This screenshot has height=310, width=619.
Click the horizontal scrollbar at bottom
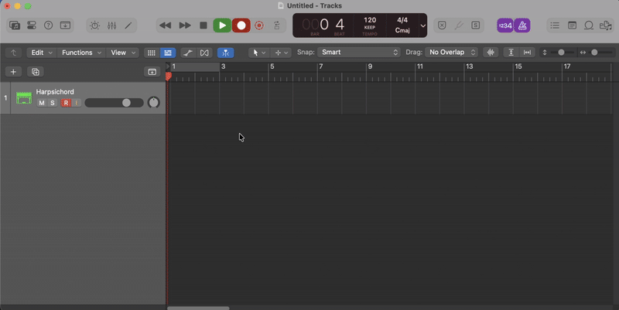[x=198, y=308]
